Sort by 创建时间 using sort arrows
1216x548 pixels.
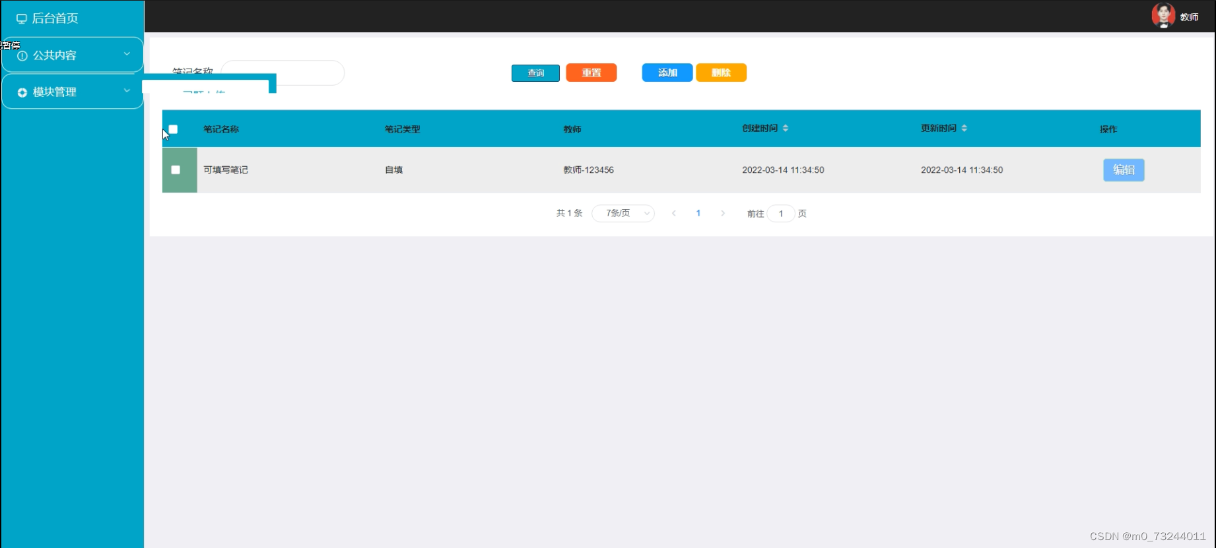click(786, 128)
